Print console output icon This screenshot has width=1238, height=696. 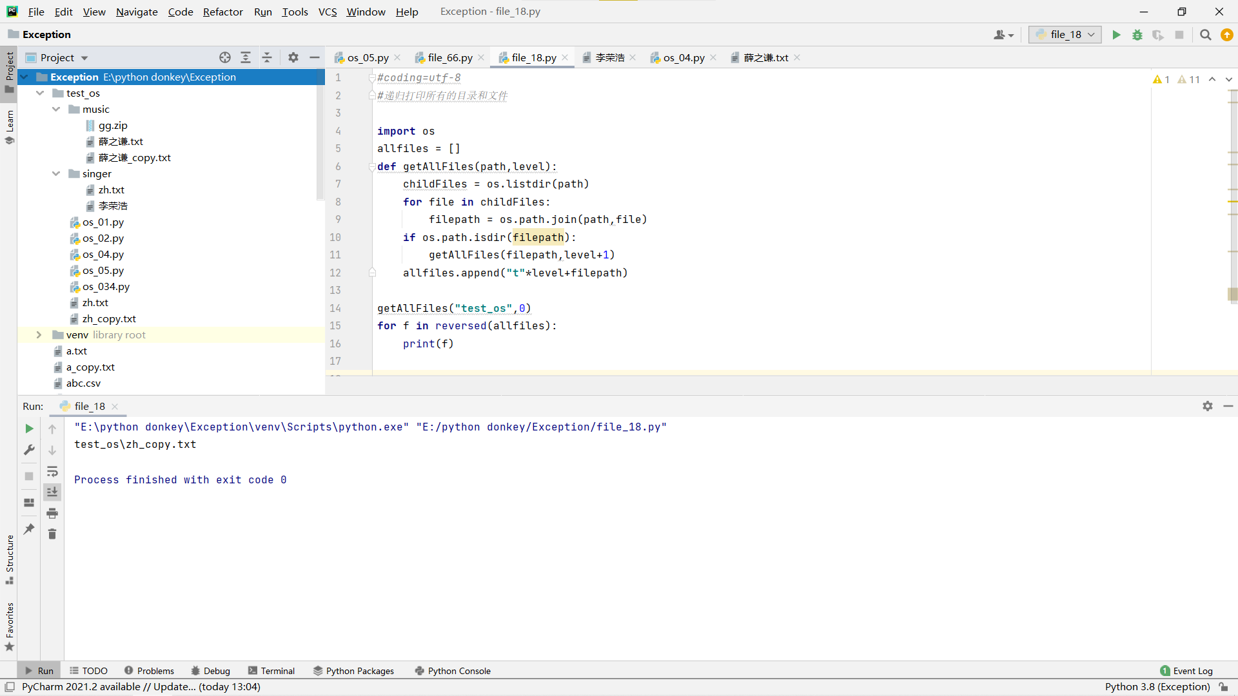tap(52, 513)
